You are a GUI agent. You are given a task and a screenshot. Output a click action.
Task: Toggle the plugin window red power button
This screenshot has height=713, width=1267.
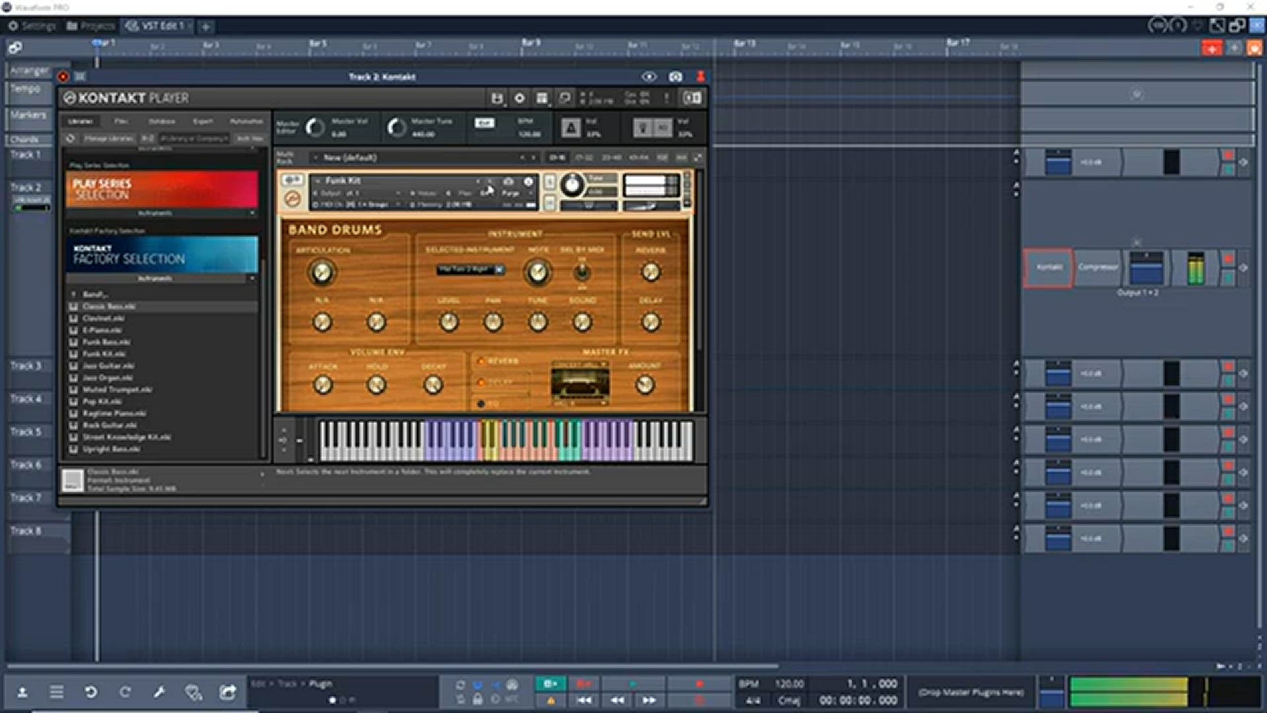coord(63,77)
